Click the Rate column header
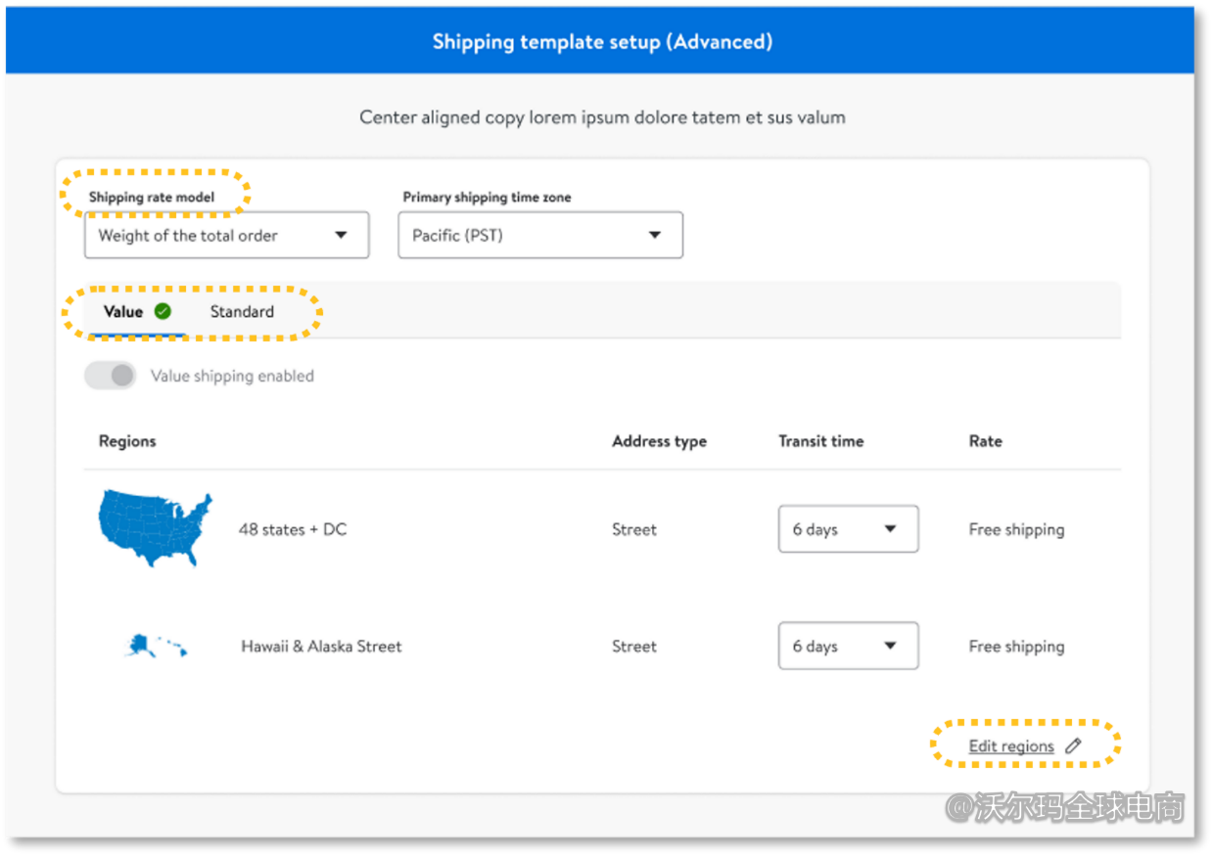The height and width of the screenshot is (856, 1213). point(985,441)
